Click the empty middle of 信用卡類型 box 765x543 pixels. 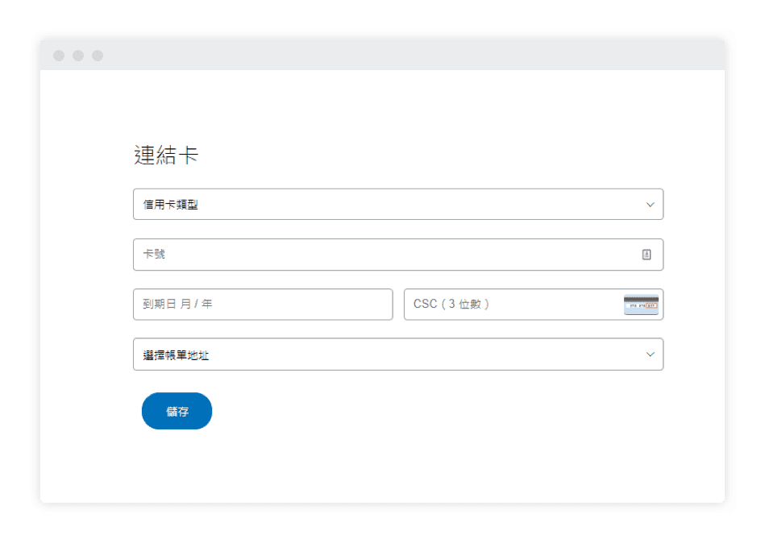pos(403,205)
